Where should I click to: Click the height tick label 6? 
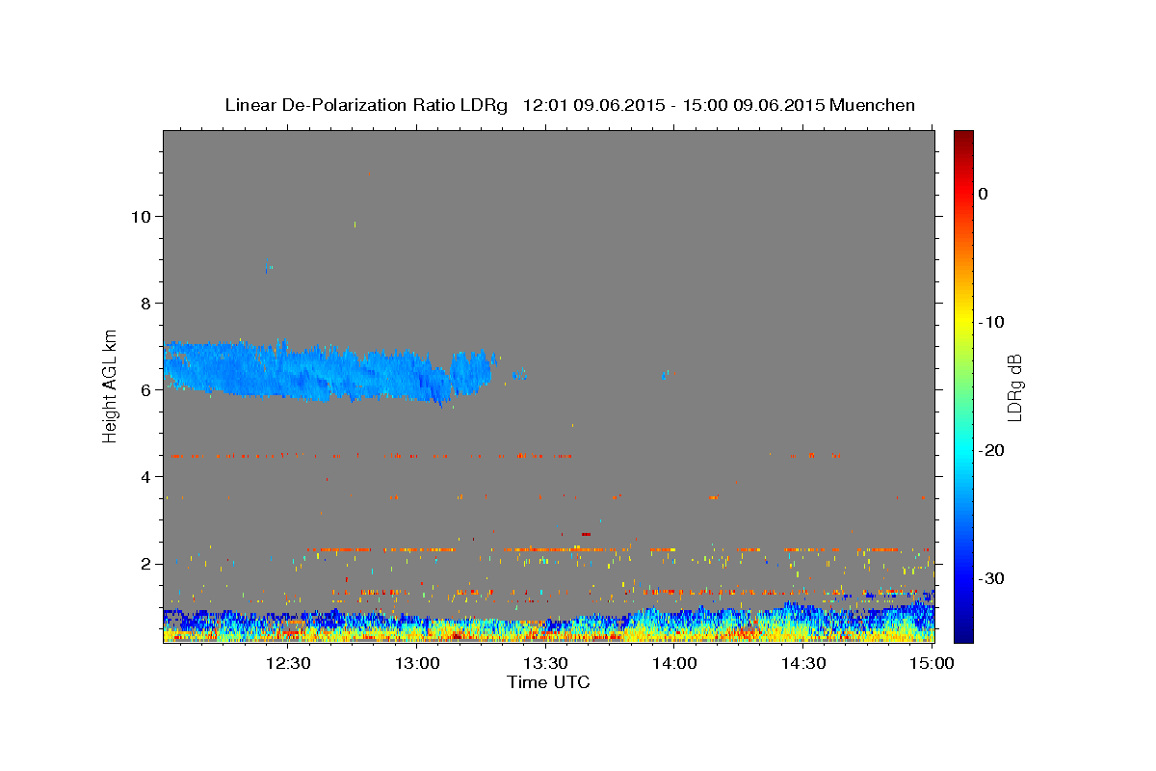(145, 389)
